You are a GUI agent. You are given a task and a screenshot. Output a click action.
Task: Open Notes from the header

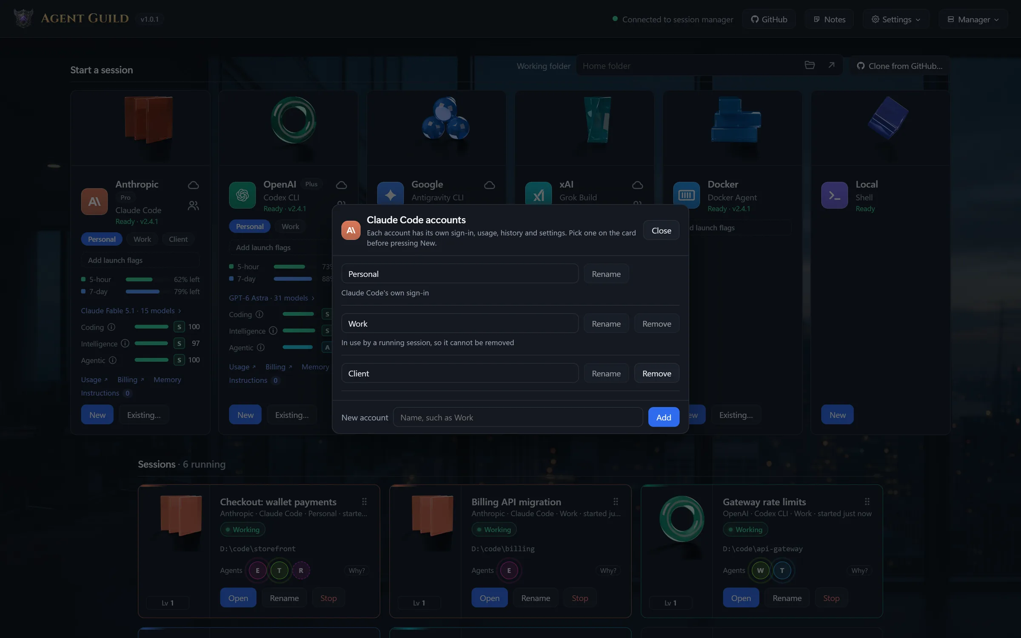(x=829, y=19)
